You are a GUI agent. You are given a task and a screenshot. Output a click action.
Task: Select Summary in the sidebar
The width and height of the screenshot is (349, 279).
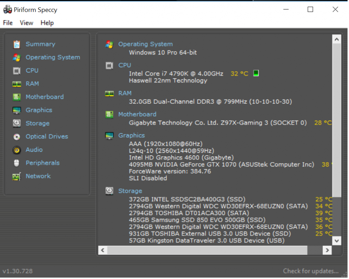(41, 44)
